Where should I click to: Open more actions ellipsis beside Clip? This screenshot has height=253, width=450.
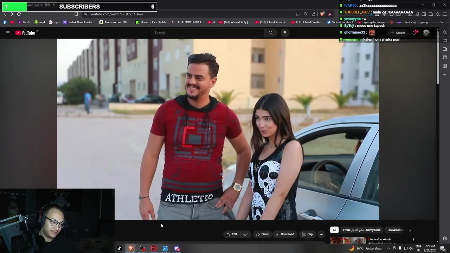click(x=321, y=234)
